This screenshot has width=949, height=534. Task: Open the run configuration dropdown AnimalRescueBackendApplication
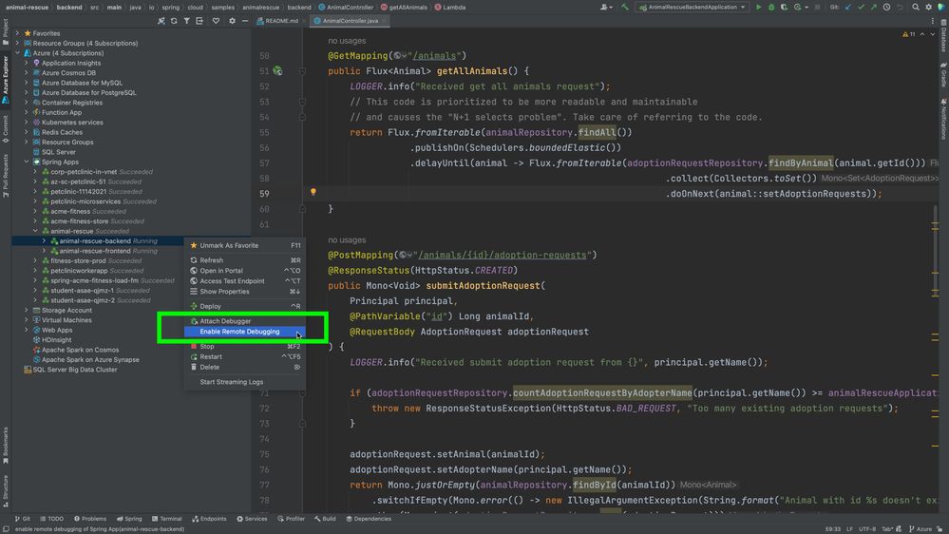coord(692,8)
